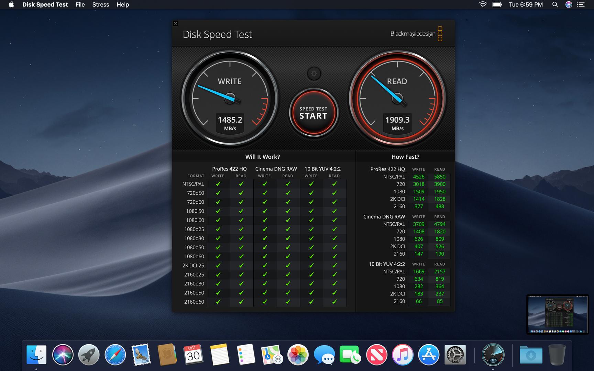594x371 pixels.
Task: Click the 5850 ProRes NTSC/PAL read value
Action: [440, 177]
